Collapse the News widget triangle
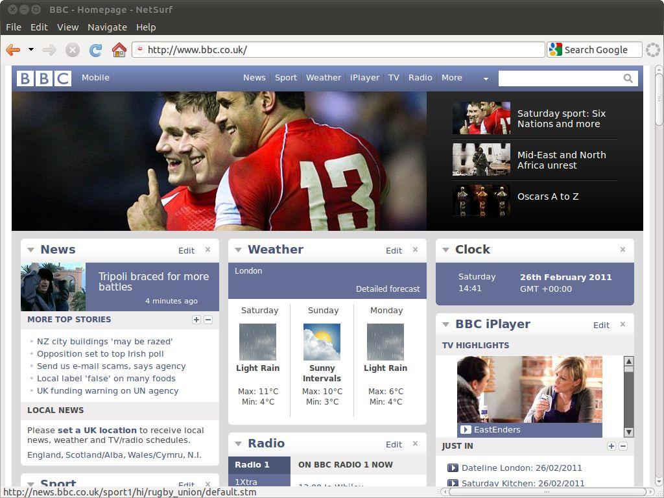The image size is (664, 498). tap(31, 250)
